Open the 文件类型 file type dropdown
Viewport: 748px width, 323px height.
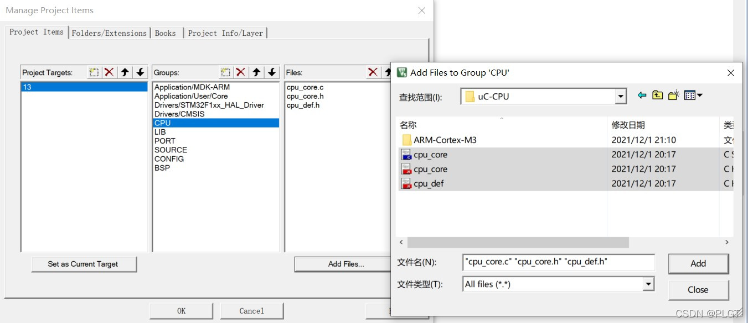[x=647, y=284]
